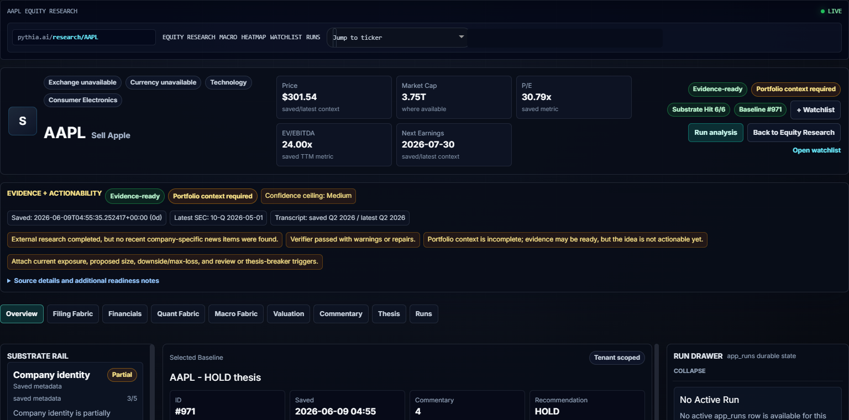Click Portfolio context is incomplete notice
Viewport: 849px width, 420px height.
coord(565,240)
